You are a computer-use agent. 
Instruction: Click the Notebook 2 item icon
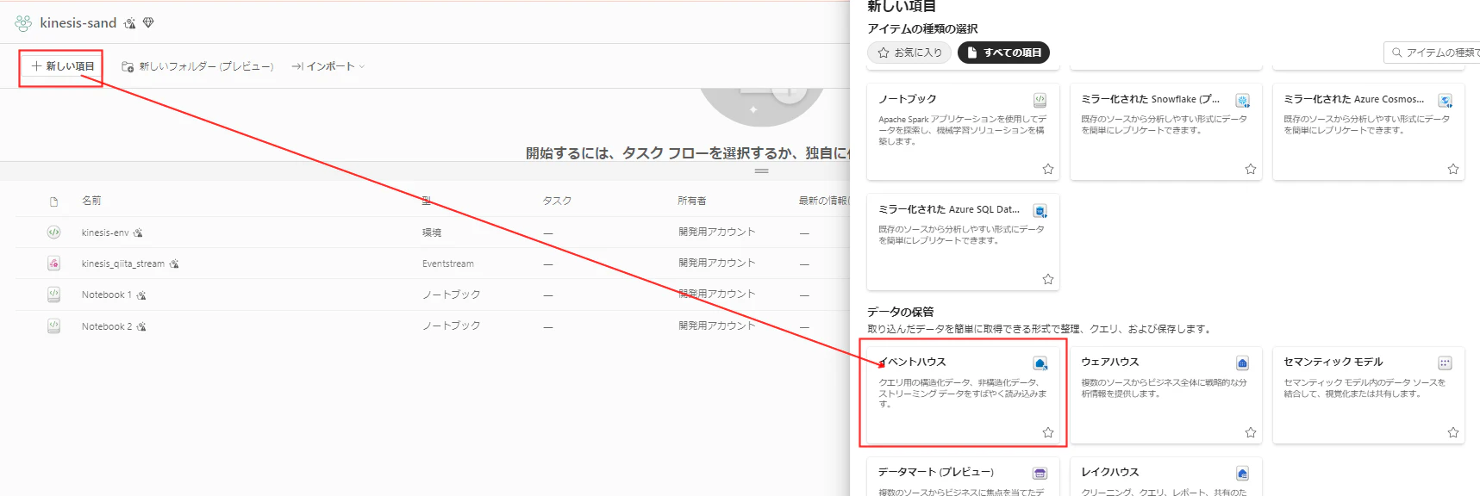[x=53, y=326]
